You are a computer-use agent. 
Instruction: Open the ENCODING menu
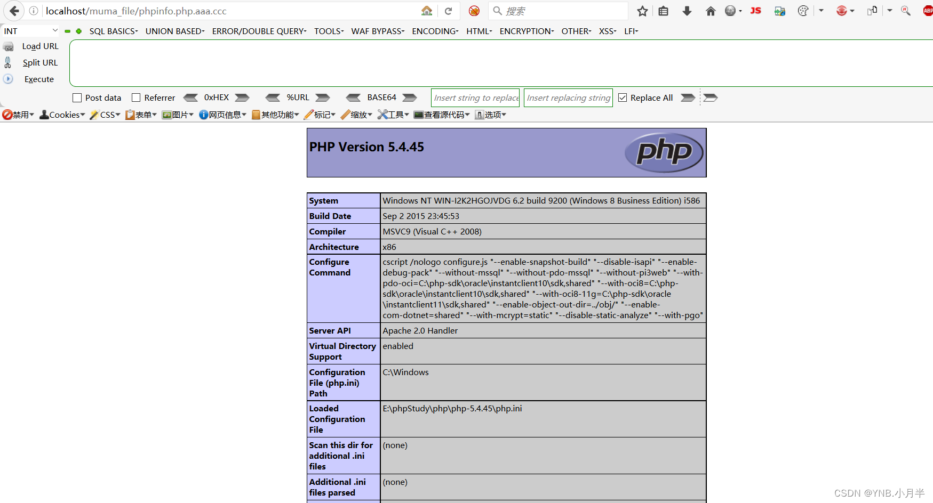pos(435,31)
